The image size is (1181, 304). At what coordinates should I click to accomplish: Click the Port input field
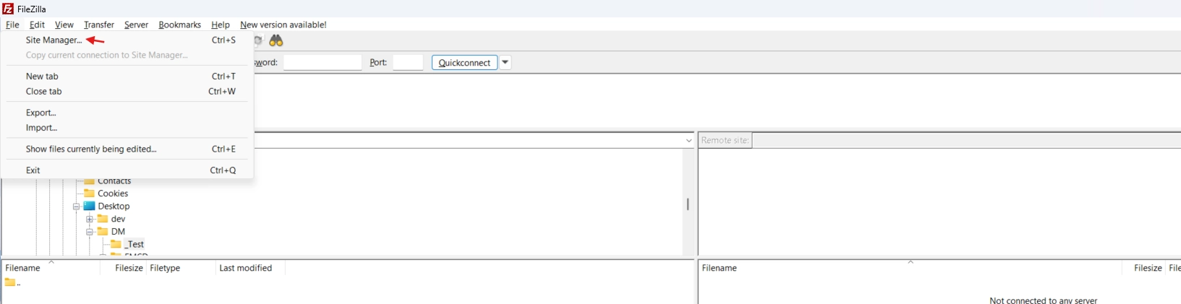pyautogui.click(x=408, y=62)
